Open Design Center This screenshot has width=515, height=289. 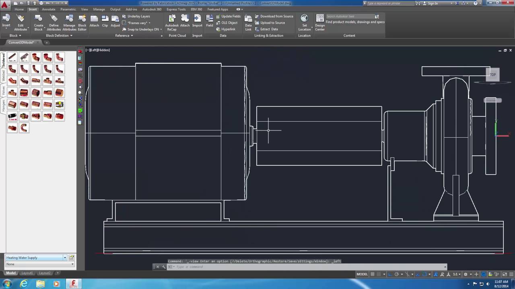[320, 22]
